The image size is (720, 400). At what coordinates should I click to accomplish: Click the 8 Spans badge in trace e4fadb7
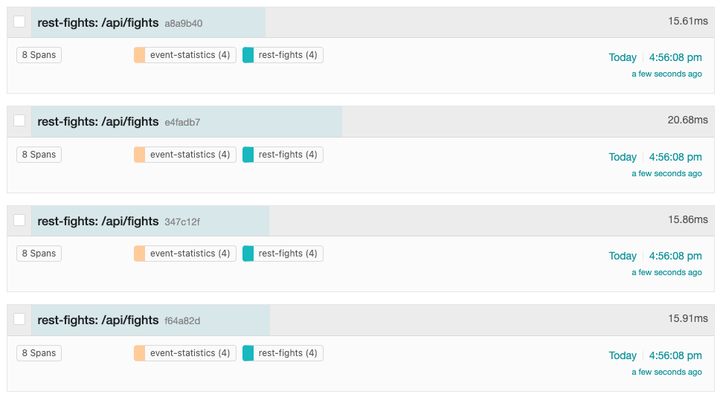point(39,155)
